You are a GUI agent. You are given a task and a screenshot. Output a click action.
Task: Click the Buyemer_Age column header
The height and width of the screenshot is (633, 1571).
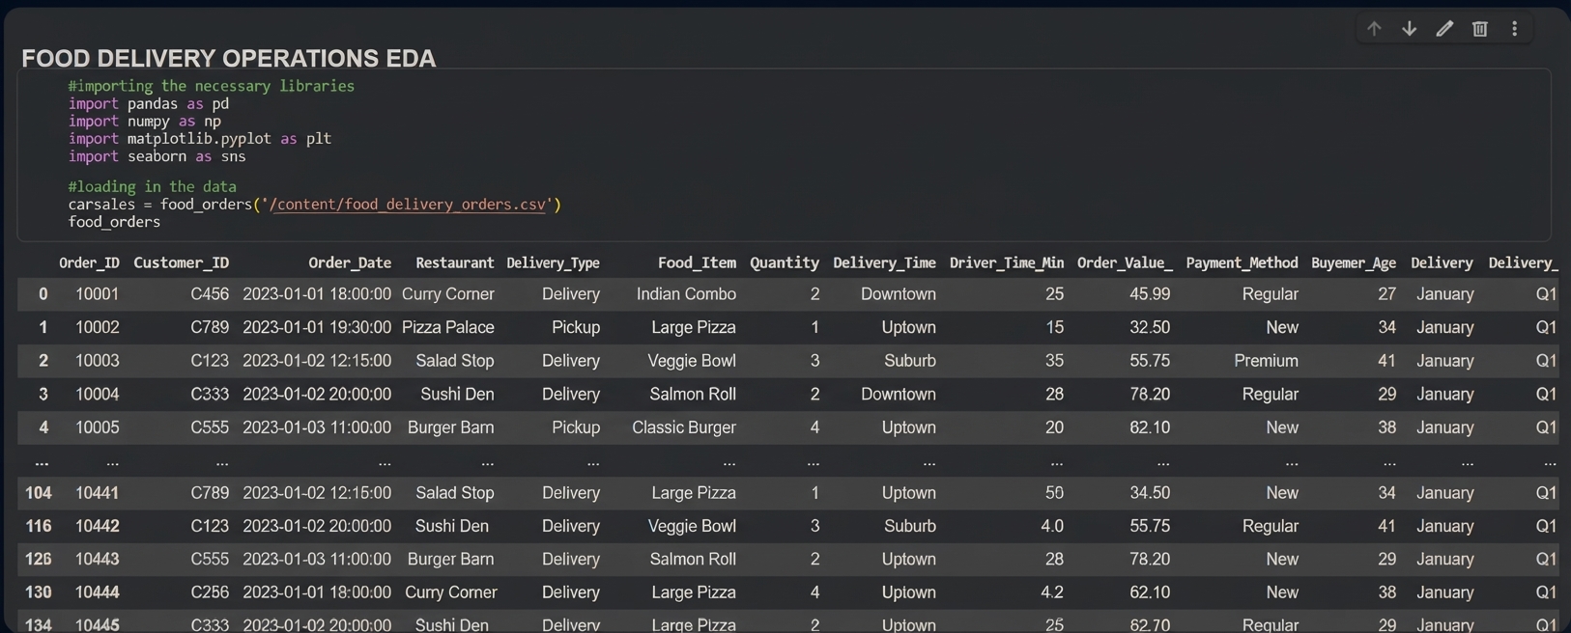(x=1354, y=262)
